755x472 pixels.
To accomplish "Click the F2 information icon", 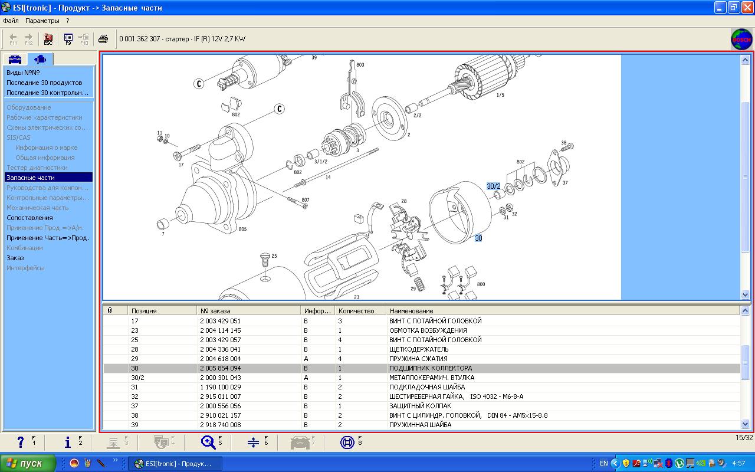I will click(x=68, y=442).
